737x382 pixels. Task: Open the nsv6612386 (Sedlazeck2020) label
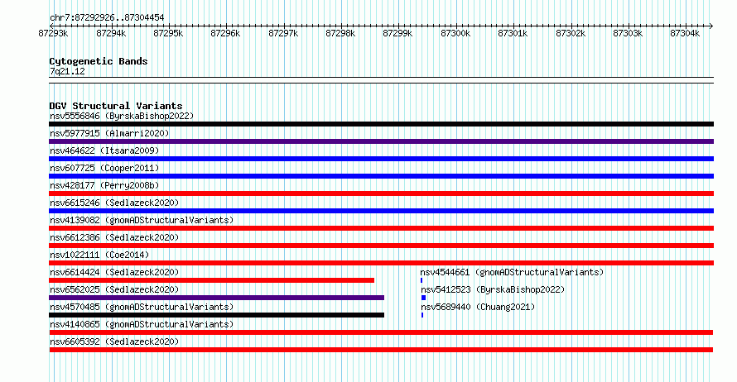114,237
